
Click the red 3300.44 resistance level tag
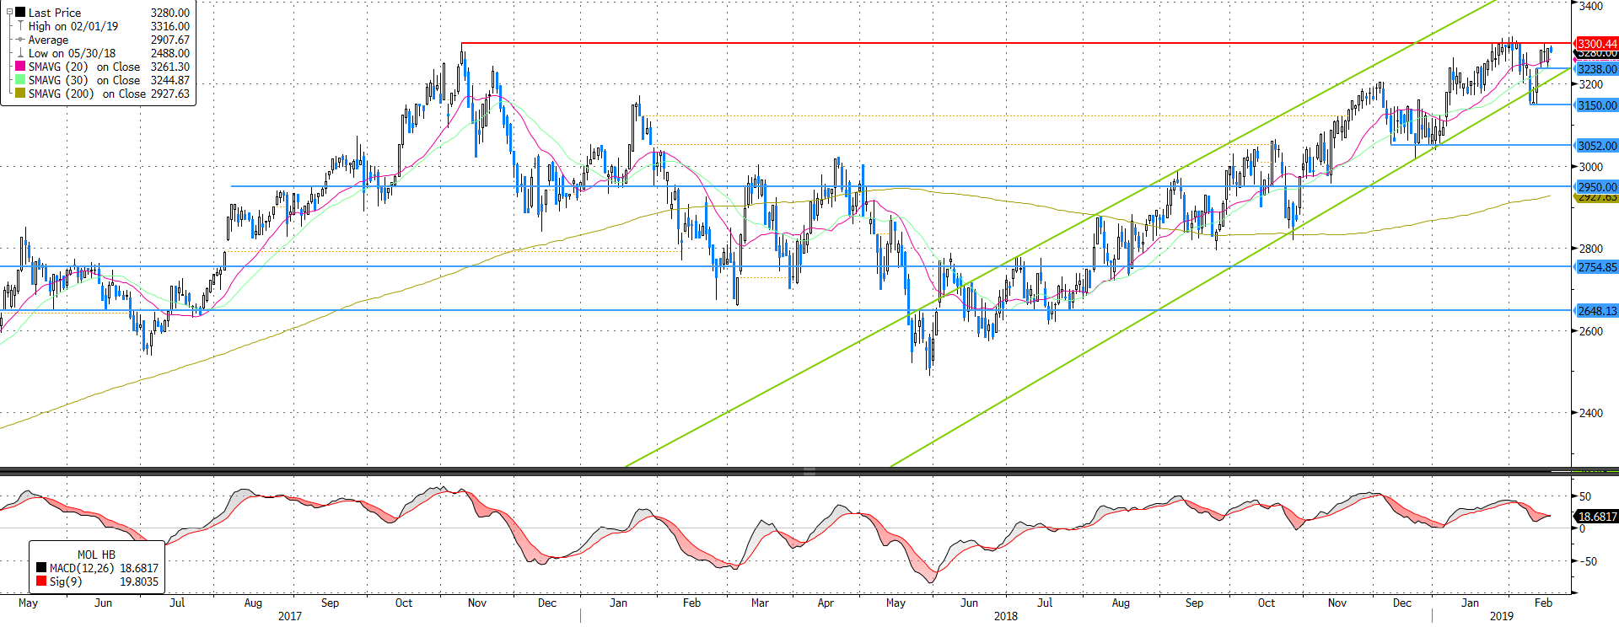[1597, 43]
